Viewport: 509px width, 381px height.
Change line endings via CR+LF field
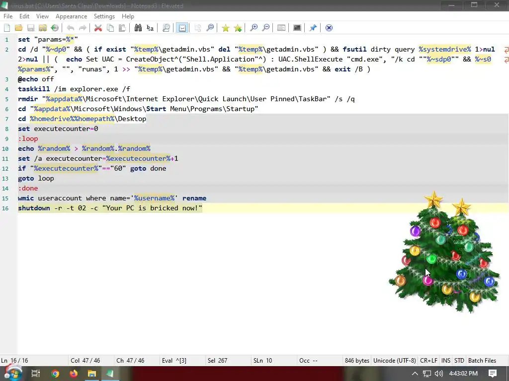[428, 361]
